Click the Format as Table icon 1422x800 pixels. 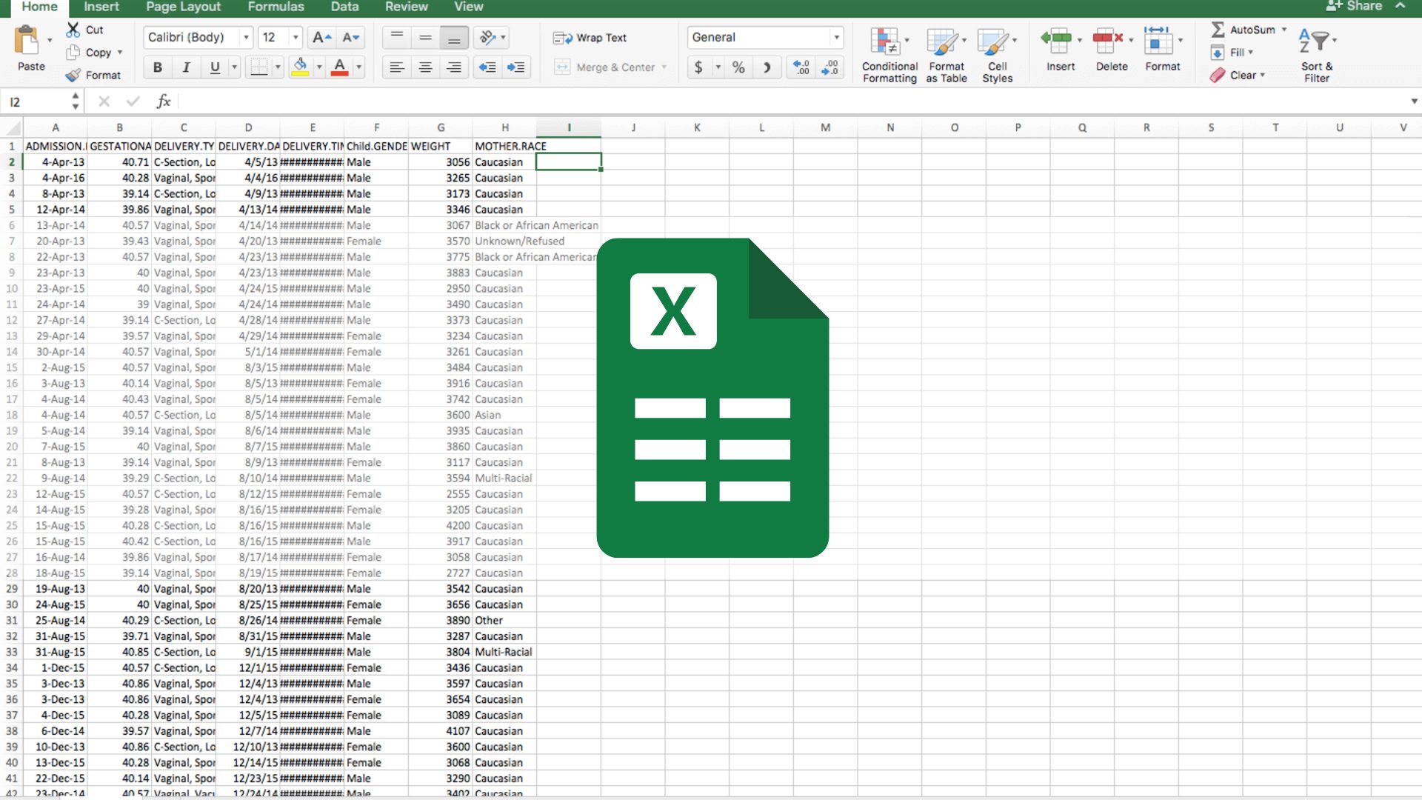(x=942, y=42)
